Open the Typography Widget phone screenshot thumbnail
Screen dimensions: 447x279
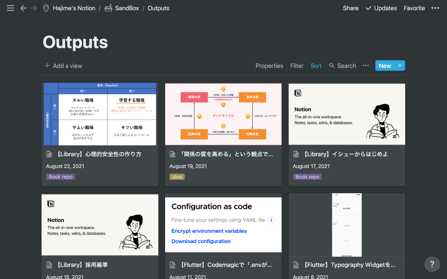pos(347,224)
